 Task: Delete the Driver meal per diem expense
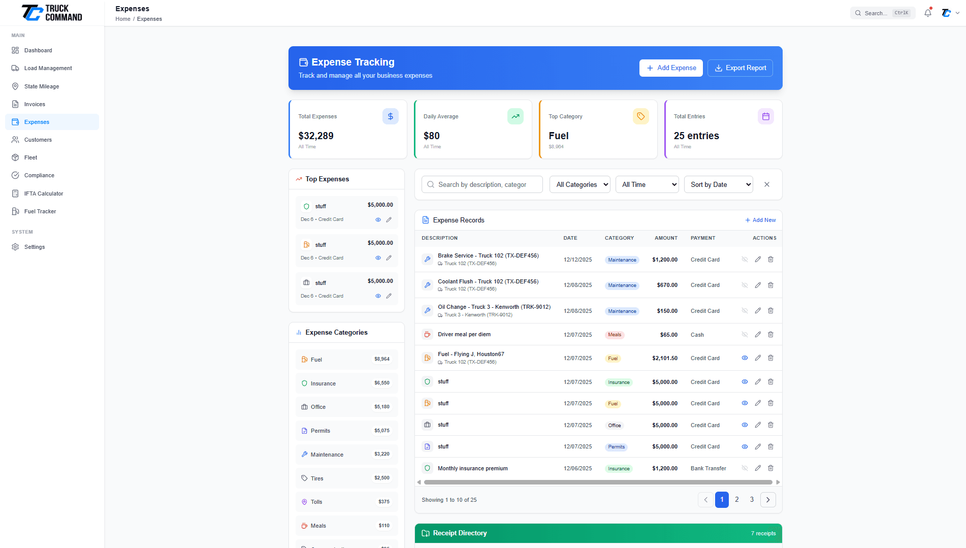tap(770, 334)
